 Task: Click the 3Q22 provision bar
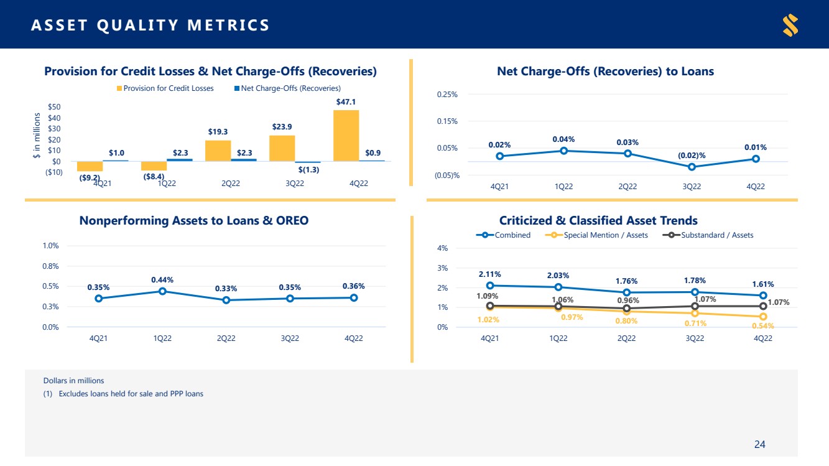click(x=282, y=148)
